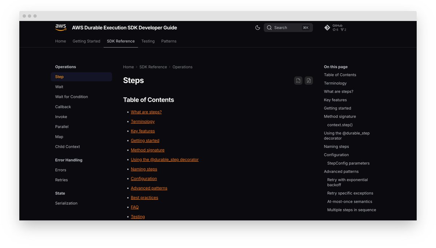Click the SDK Reference breadcrumb
This screenshot has height=248, width=436.
click(153, 67)
